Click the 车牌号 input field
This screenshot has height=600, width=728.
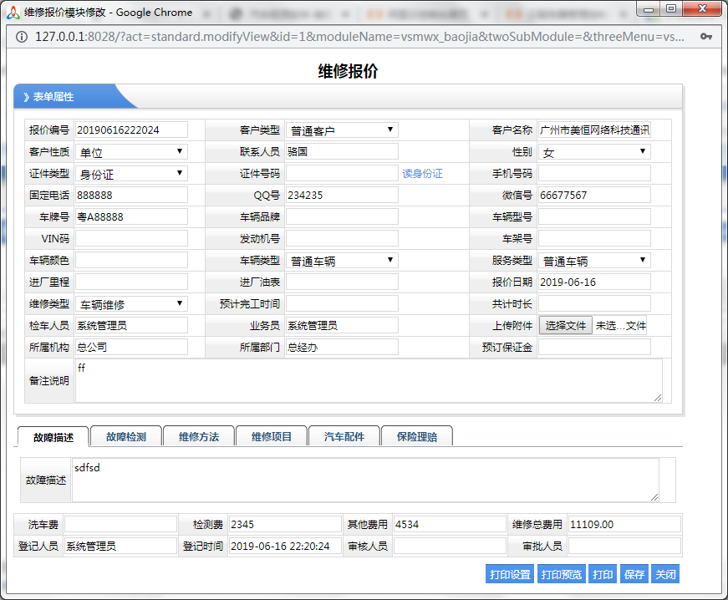click(x=131, y=217)
